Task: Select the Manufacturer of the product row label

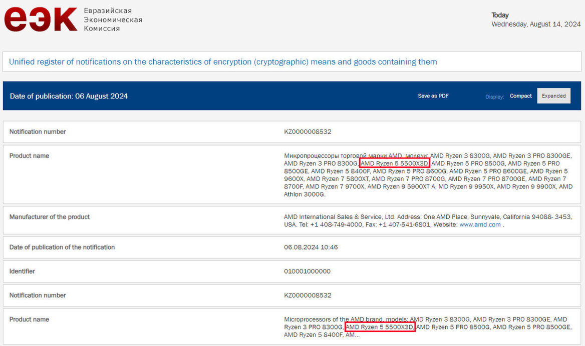Action: pyautogui.click(x=50, y=217)
